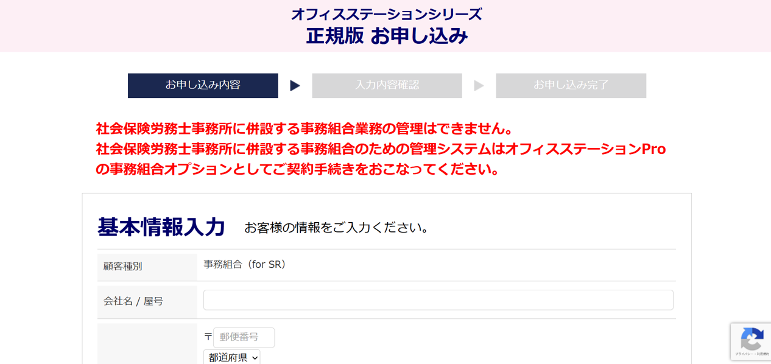Click the 会社名 / 屋号 row label
This screenshot has height=364, width=771.
pos(133,301)
